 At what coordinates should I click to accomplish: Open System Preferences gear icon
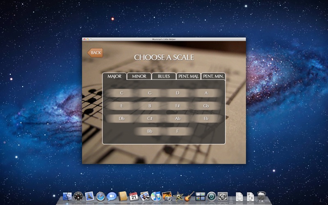223,197
